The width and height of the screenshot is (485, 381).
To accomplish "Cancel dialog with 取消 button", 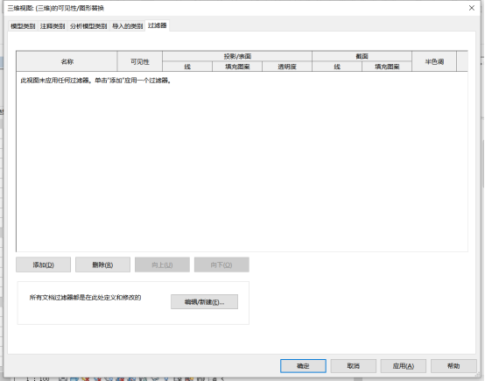I will [353, 366].
